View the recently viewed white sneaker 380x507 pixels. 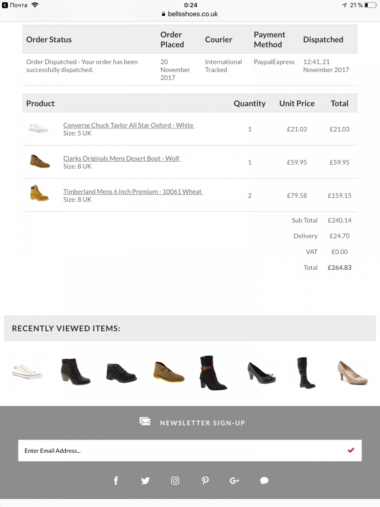point(27,372)
